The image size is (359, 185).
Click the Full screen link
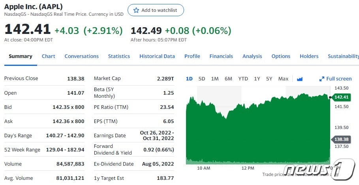tap(339, 79)
